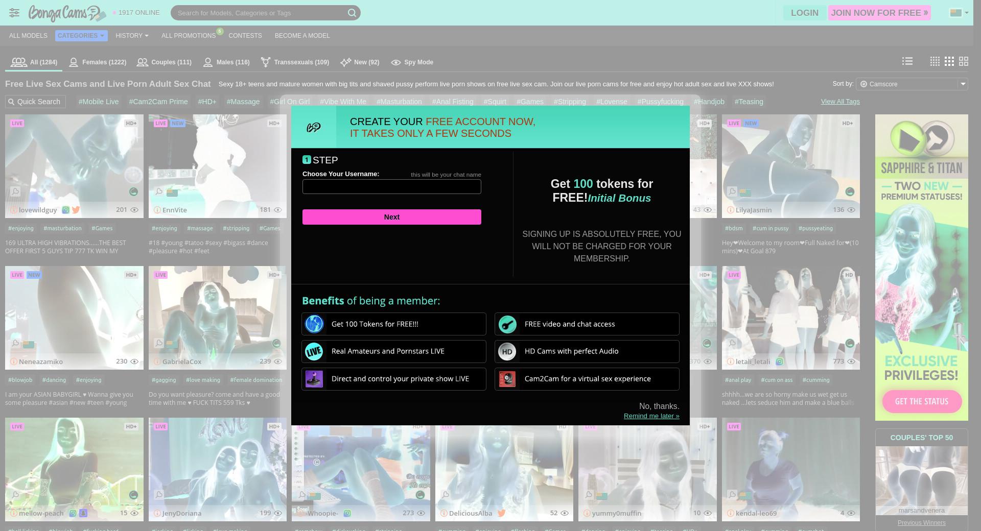Viewport: 981px width, 531px height.
Task: Select the Males (116) tab
Action: (x=226, y=62)
